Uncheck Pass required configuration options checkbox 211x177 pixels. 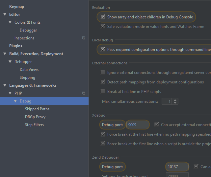tap(103, 49)
